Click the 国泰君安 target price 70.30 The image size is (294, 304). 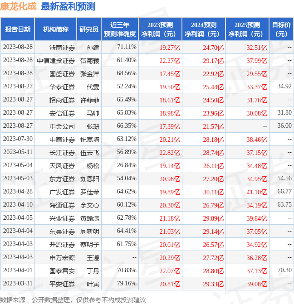pyautogui.click(x=284, y=270)
